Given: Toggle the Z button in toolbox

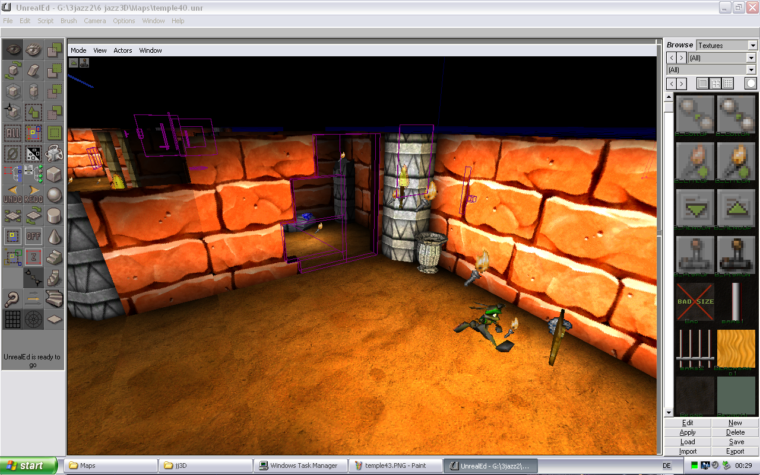Looking at the screenshot, I should click(33, 257).
